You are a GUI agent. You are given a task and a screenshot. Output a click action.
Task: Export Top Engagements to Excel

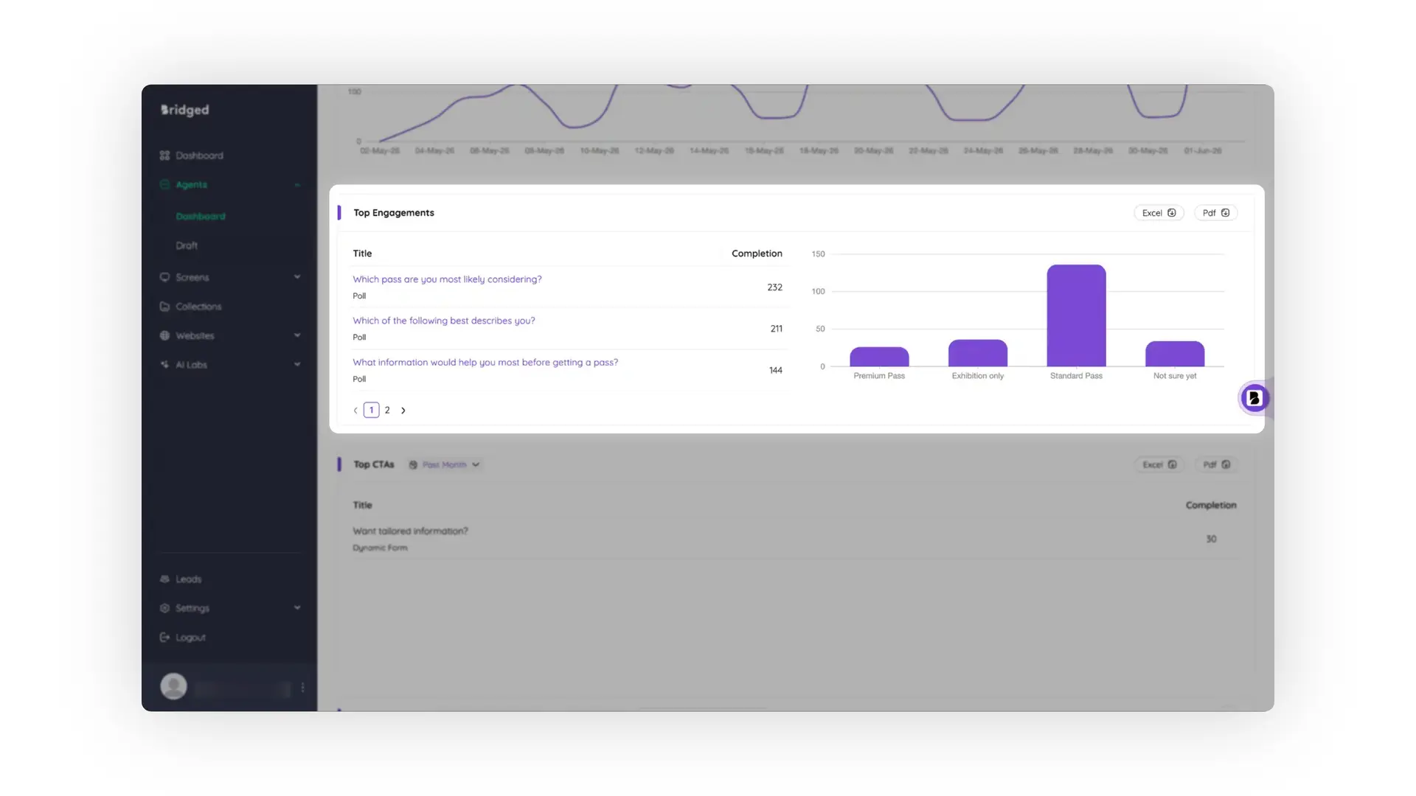click(x=1159, y=213)
